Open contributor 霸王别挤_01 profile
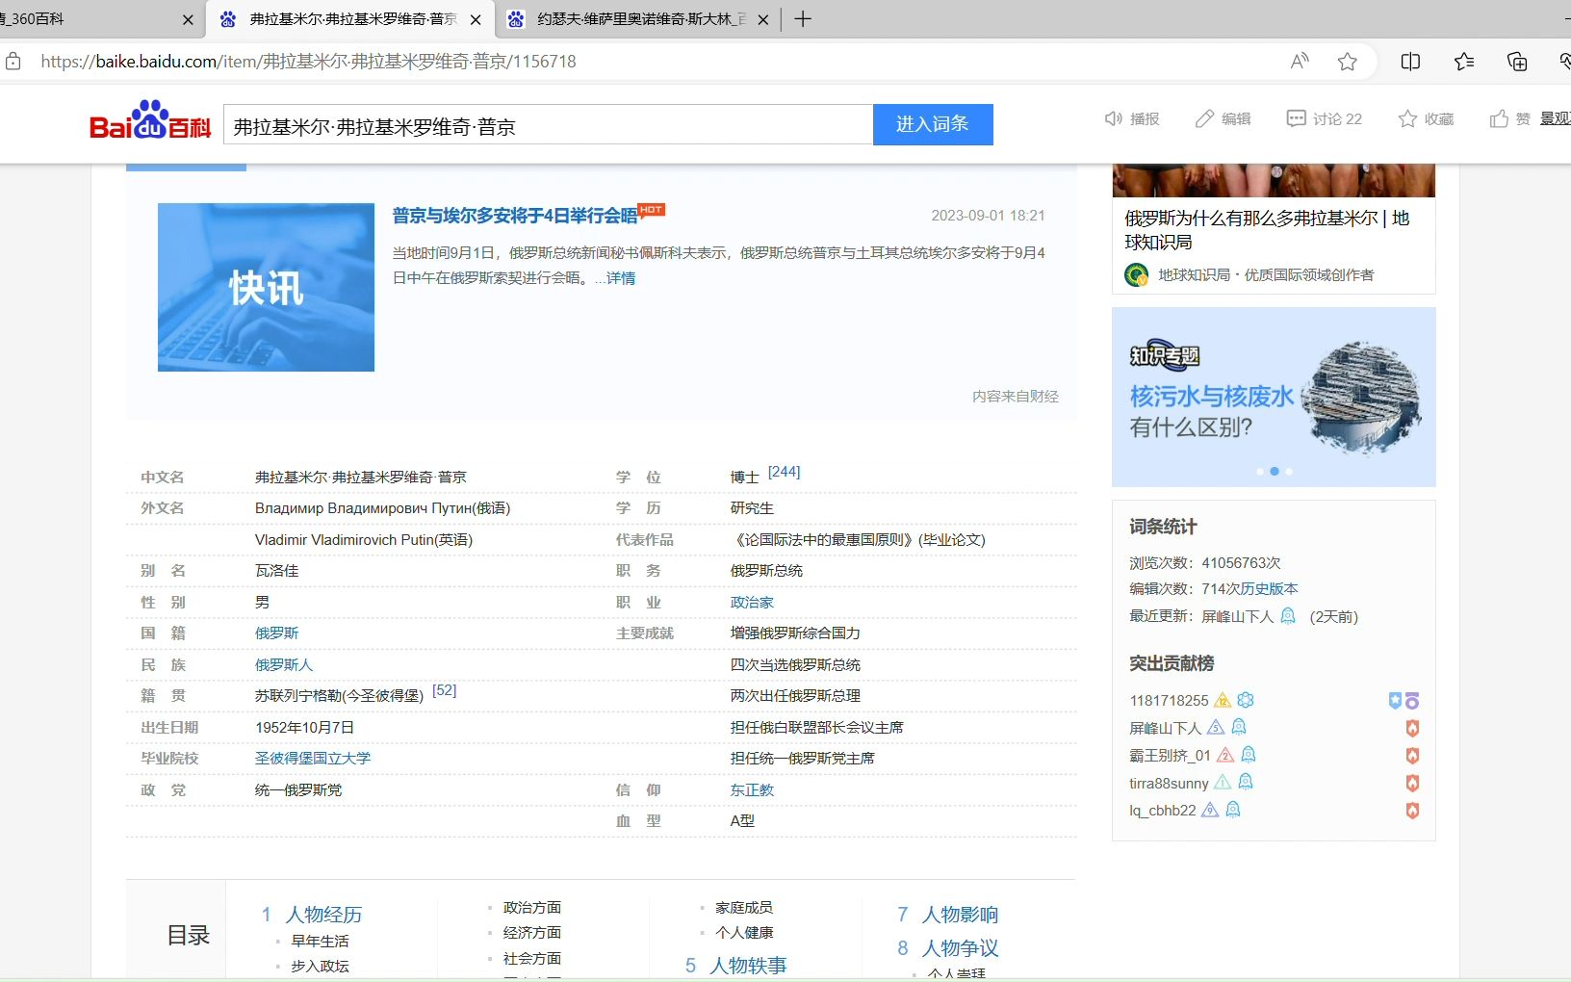 (x=1170, y=756)
